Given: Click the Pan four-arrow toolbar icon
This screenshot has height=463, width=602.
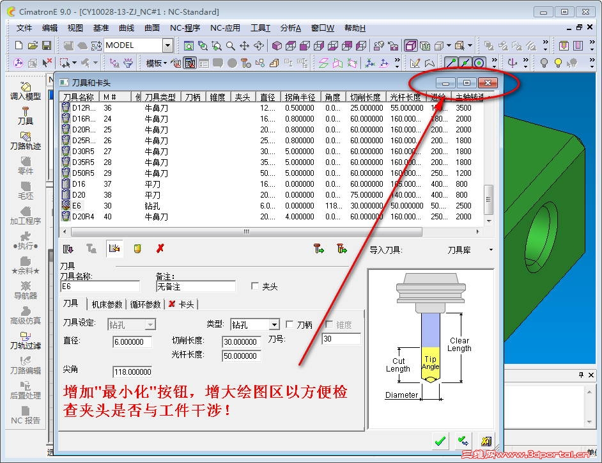Looking at the screenshot, I should click(244, 45).
